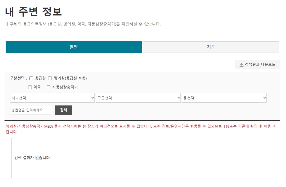Toggle the 자동심장충격기 checkbox

coord(48,87)
